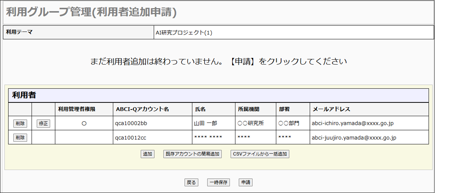Viewport: 475px width, 193px height.
Task: Click the 利用管理者権限 circle mark
Action: pos(84,124)
